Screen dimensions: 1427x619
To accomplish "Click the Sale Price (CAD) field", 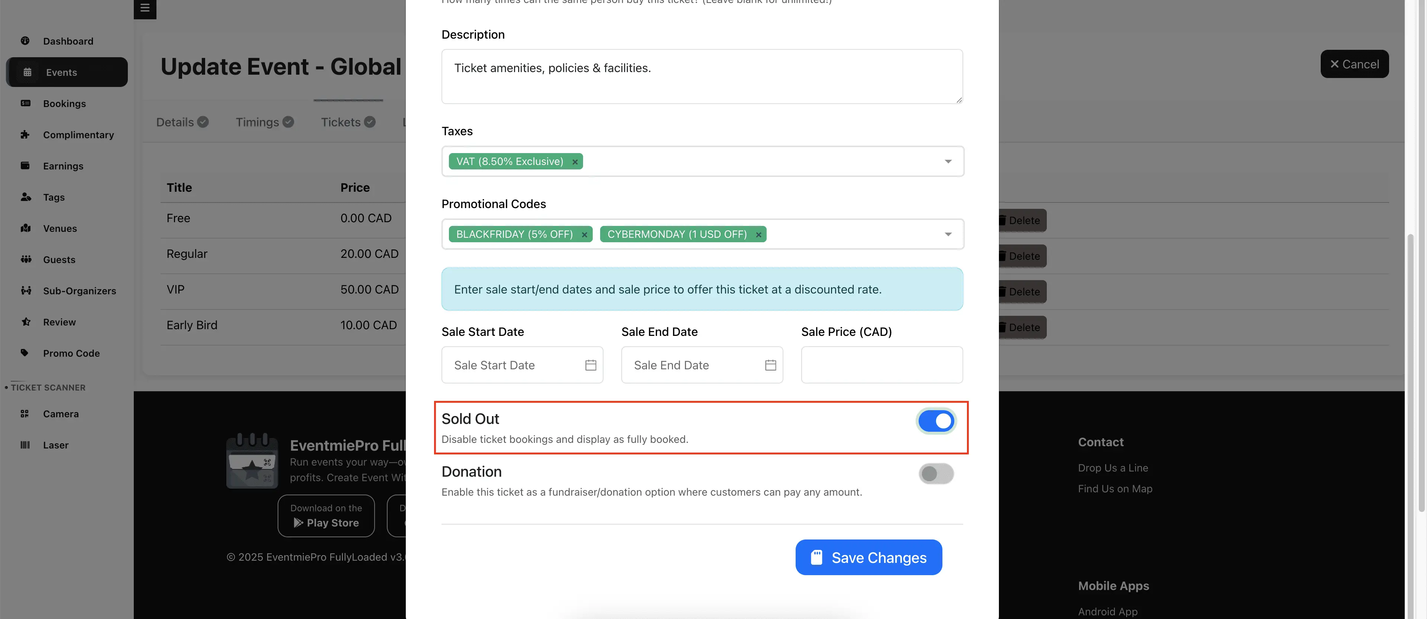I will [881, 365].
